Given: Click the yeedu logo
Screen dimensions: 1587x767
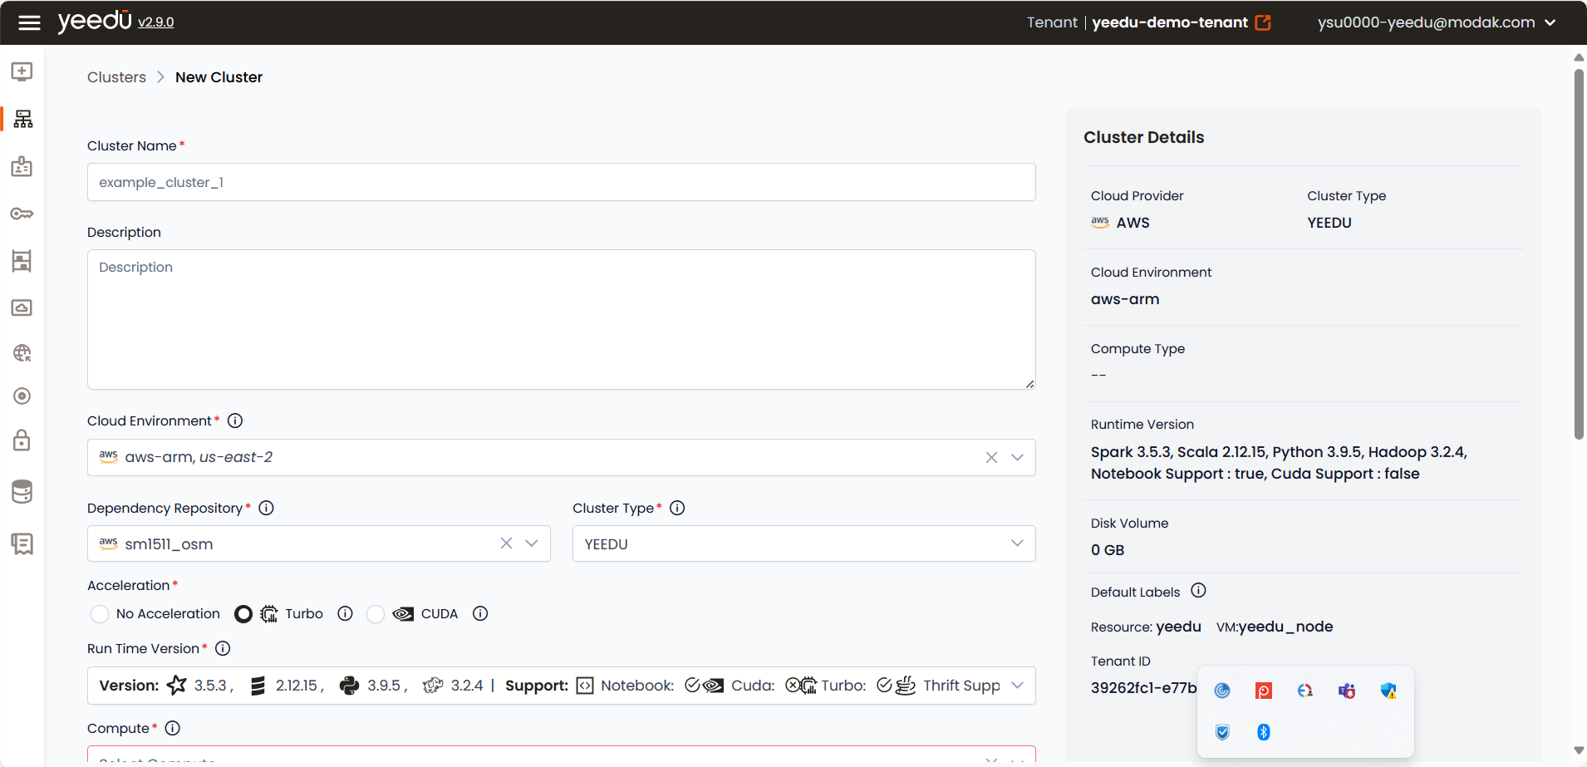Looking at the screenshot, I should coord(95,21).
